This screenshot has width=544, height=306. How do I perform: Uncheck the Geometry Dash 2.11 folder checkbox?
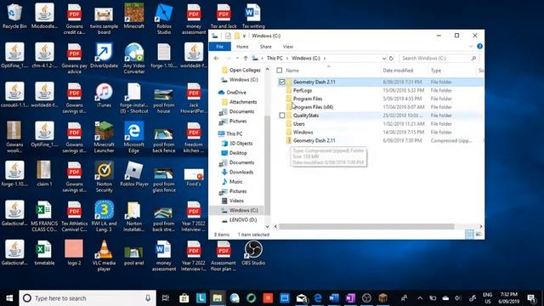click(281, 82)
